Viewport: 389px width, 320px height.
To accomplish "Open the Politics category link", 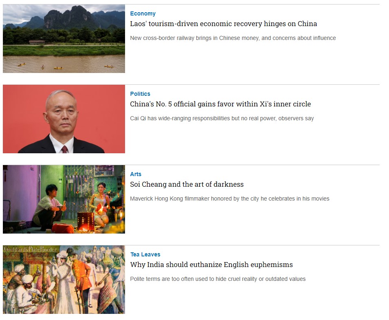I will click(x=140, y=94).
